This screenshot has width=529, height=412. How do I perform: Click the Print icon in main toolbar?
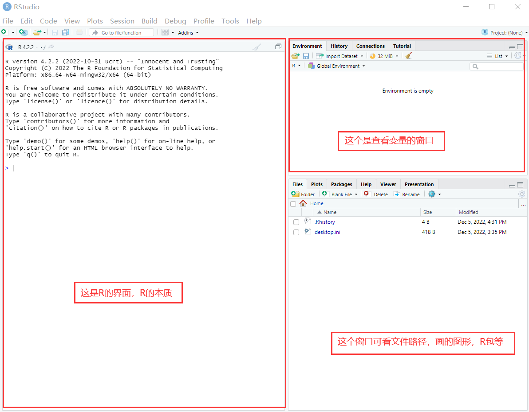pos(79,32)
